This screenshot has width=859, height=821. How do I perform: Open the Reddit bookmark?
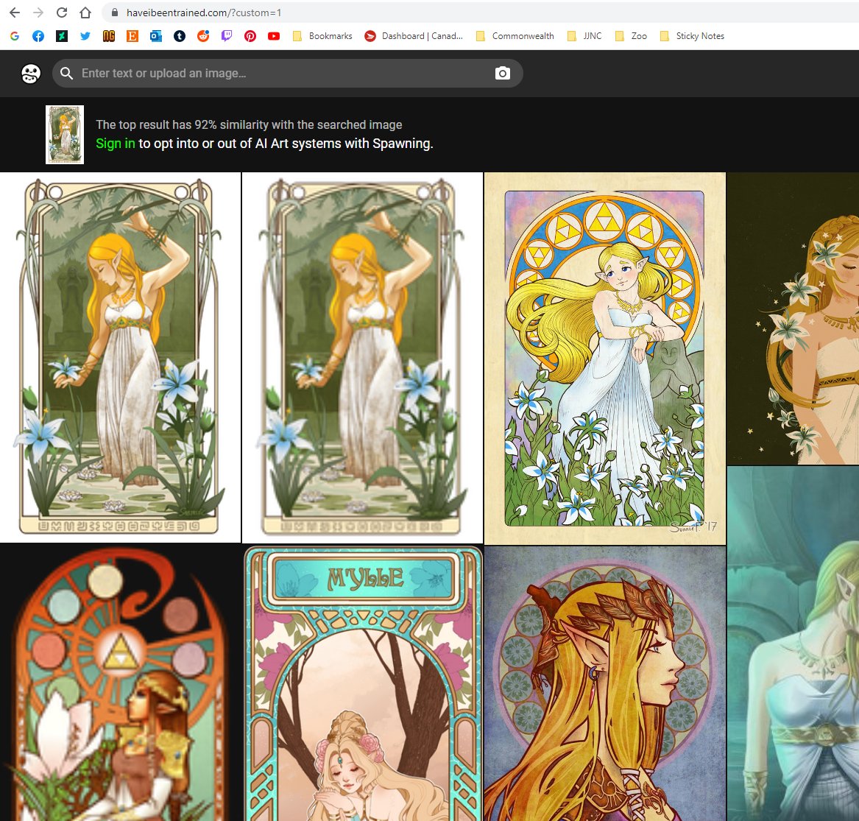203,36
